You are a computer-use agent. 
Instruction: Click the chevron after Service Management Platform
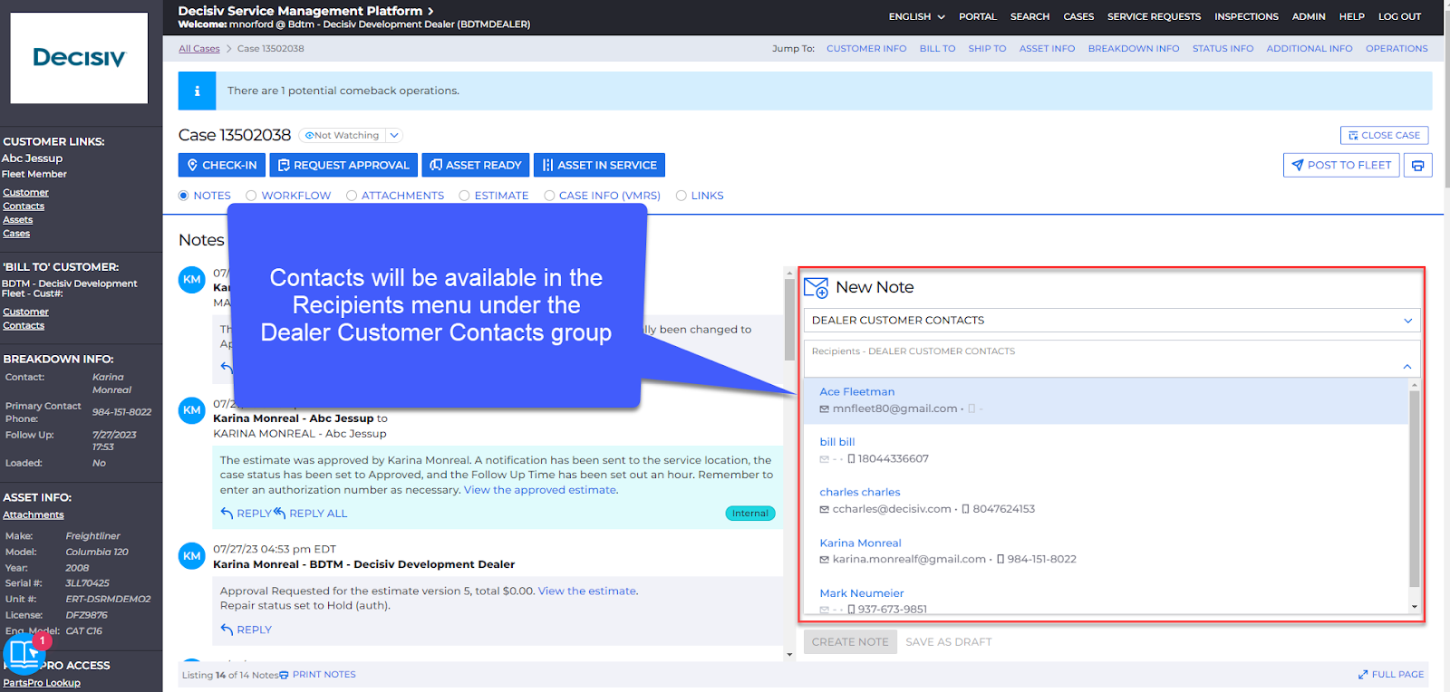point(430,11)
